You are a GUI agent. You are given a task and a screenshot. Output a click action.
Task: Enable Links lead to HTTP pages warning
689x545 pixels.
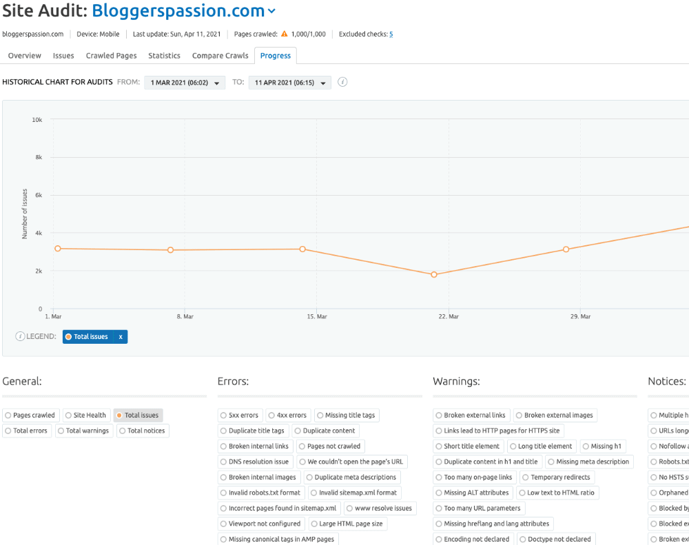[x=499, y=431]
